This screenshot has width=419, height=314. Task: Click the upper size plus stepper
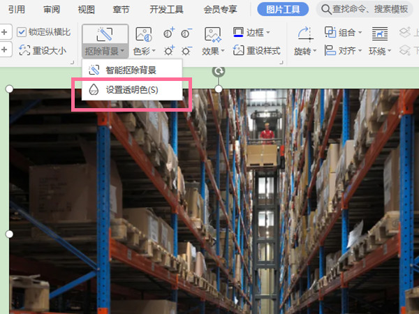(x=4, y=32)
